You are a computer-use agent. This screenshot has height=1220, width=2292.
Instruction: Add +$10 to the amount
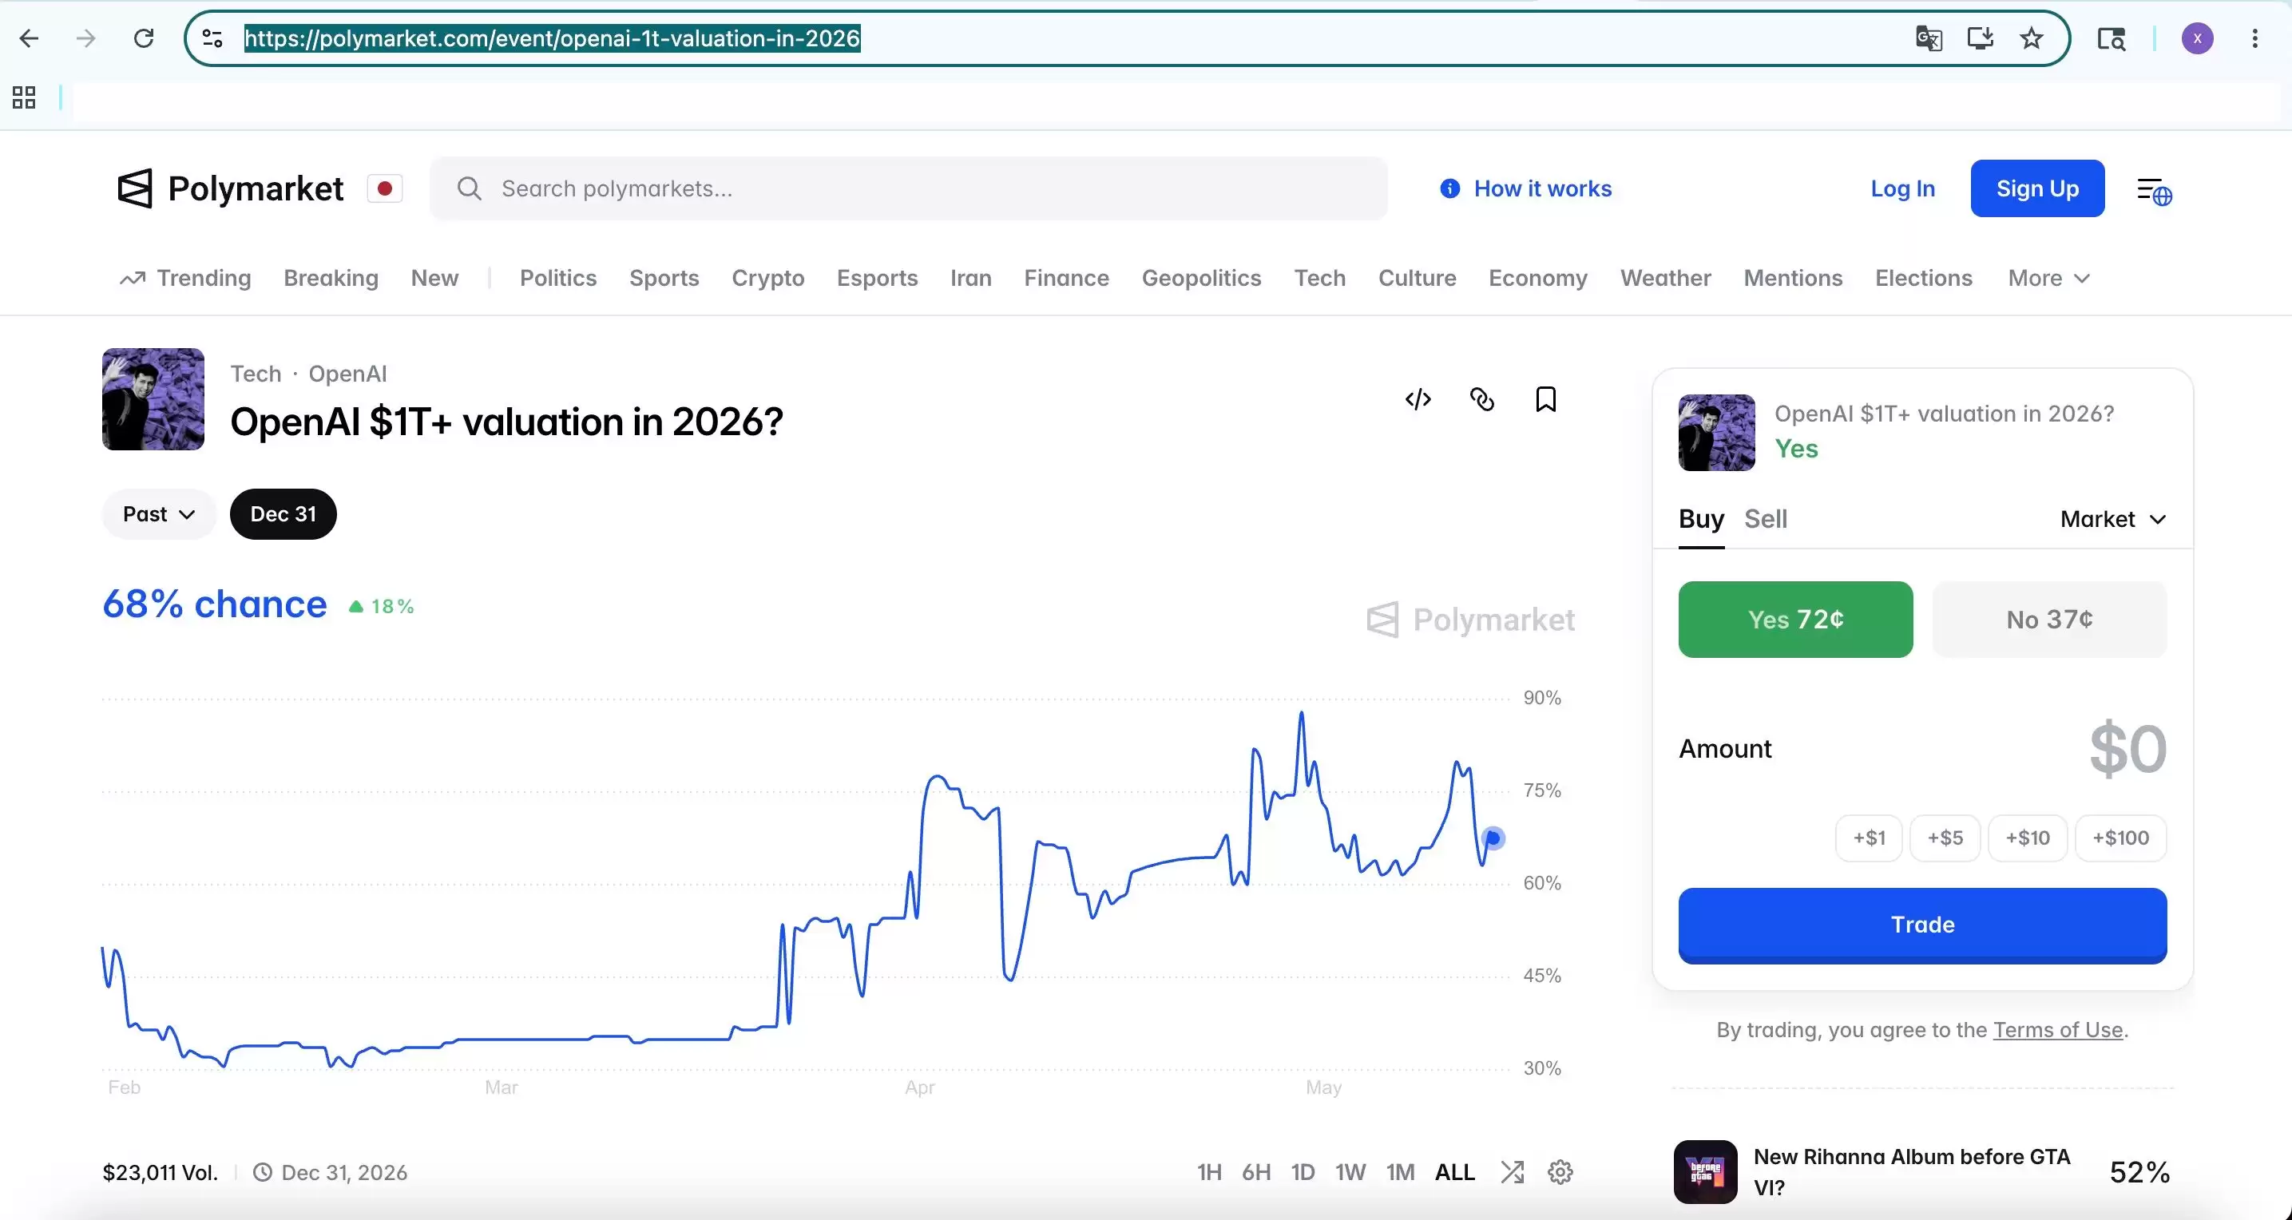(x=2028, y=838)
